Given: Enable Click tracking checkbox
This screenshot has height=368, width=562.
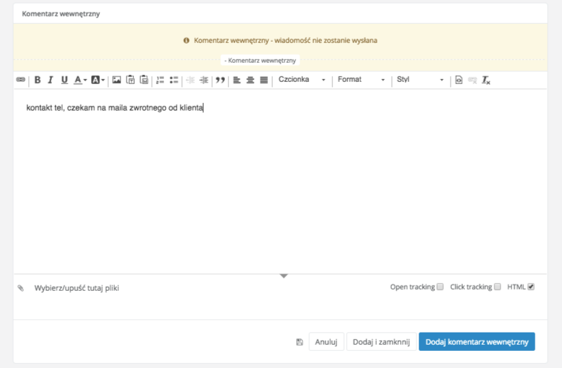Looking at the screenshot, I should point(498,287).
